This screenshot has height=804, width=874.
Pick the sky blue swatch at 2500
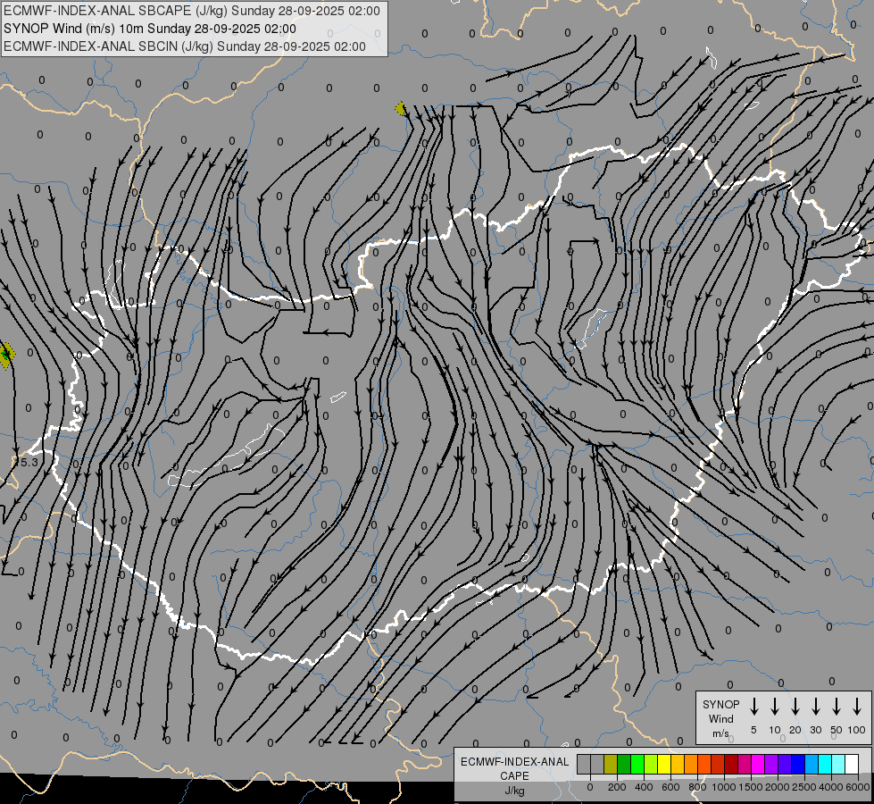812,764
